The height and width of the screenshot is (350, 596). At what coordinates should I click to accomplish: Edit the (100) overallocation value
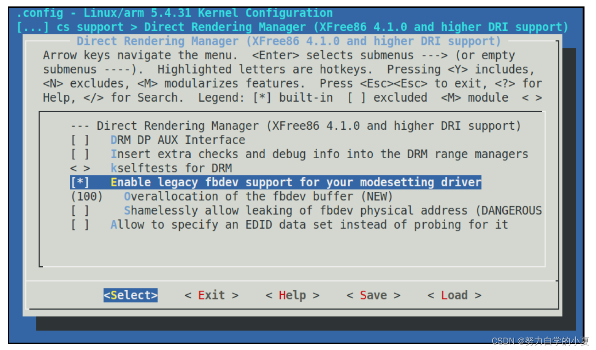coord(86,196)
